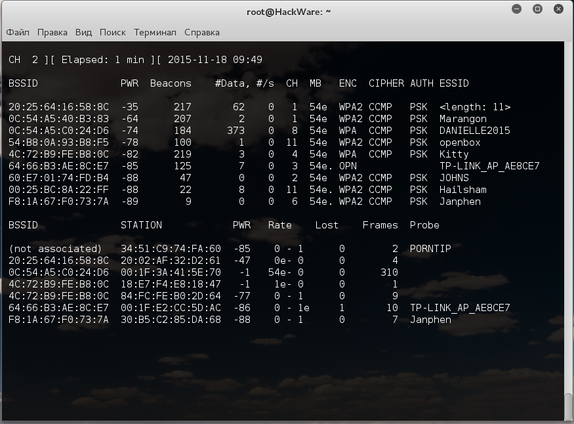The image size is (574, 424).
Task: Click the Kitty ESSID in the list
Action: click(x=454, y=154)
